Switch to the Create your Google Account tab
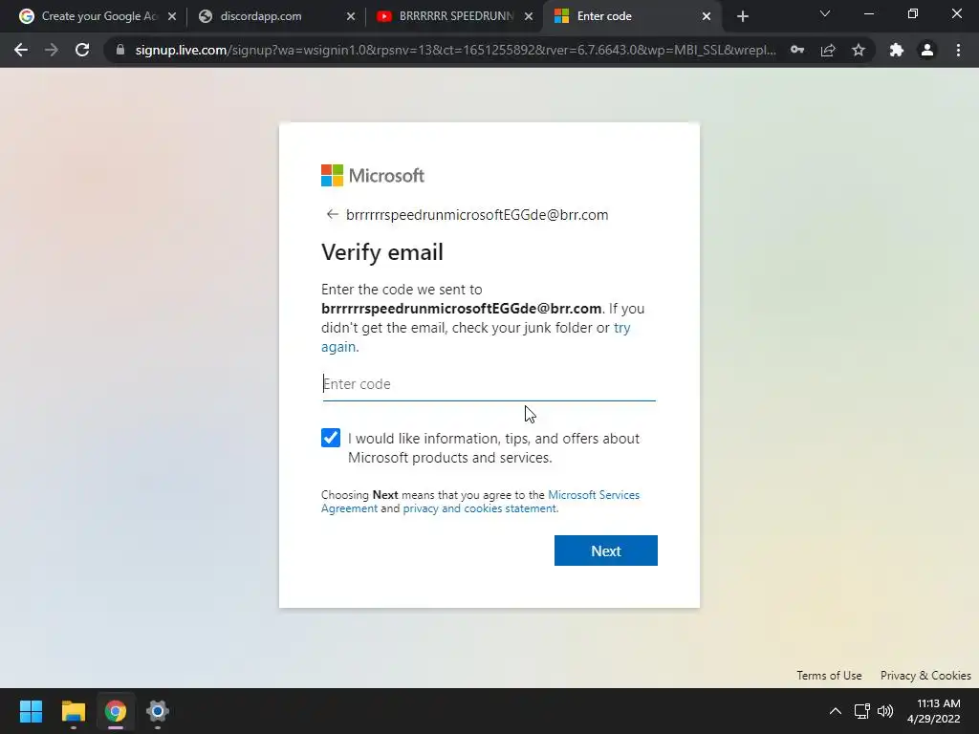This screenshot has height=734, width=979. [98, 16]
